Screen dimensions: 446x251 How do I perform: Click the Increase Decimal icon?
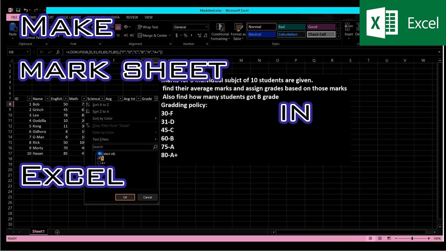click(200, 35)
